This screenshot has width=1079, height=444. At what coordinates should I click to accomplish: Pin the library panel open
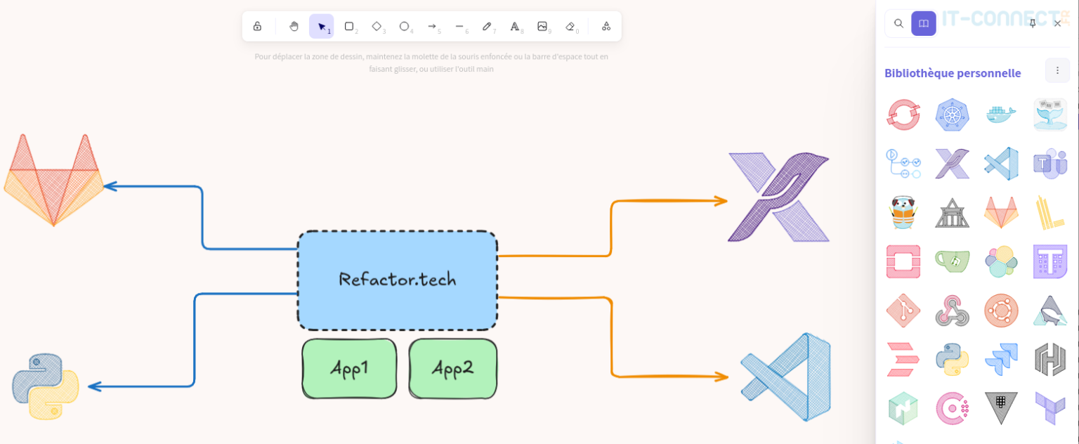pos(1032,22)
